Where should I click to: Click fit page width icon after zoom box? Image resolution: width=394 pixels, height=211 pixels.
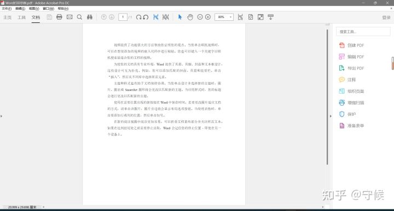tap(240, 17)
